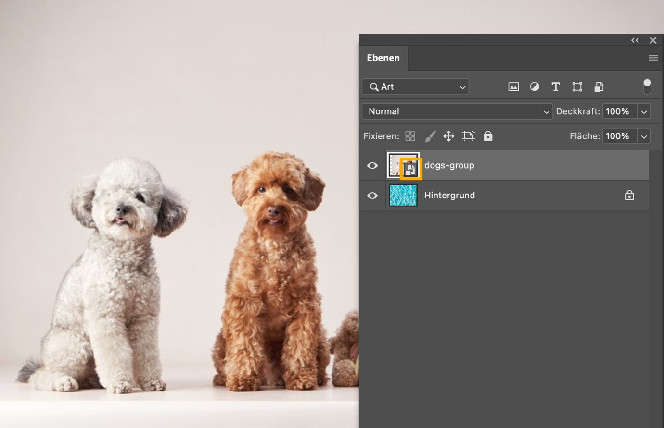Toggle the layer filter switch
This screenshot has width=664, height=428.
647,86
